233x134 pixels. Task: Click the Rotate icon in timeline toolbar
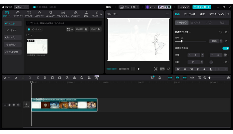(x=82, y=78)
